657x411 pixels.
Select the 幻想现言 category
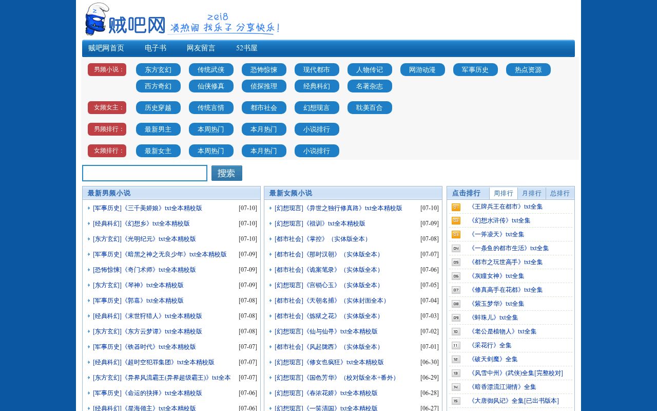(x=317, y=108)
